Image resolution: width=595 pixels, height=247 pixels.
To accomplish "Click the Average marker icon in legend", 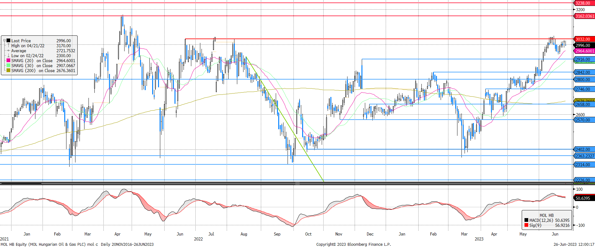I will pyautogui.click(x=8, y=51).
